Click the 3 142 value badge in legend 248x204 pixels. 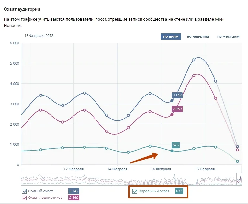74,191
